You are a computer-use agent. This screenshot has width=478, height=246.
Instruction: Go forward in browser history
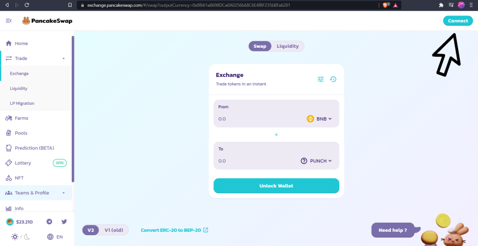(17, 5)
